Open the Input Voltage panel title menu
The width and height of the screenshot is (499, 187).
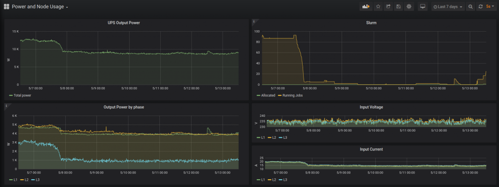pyautogui.click(x=371, y=107)
